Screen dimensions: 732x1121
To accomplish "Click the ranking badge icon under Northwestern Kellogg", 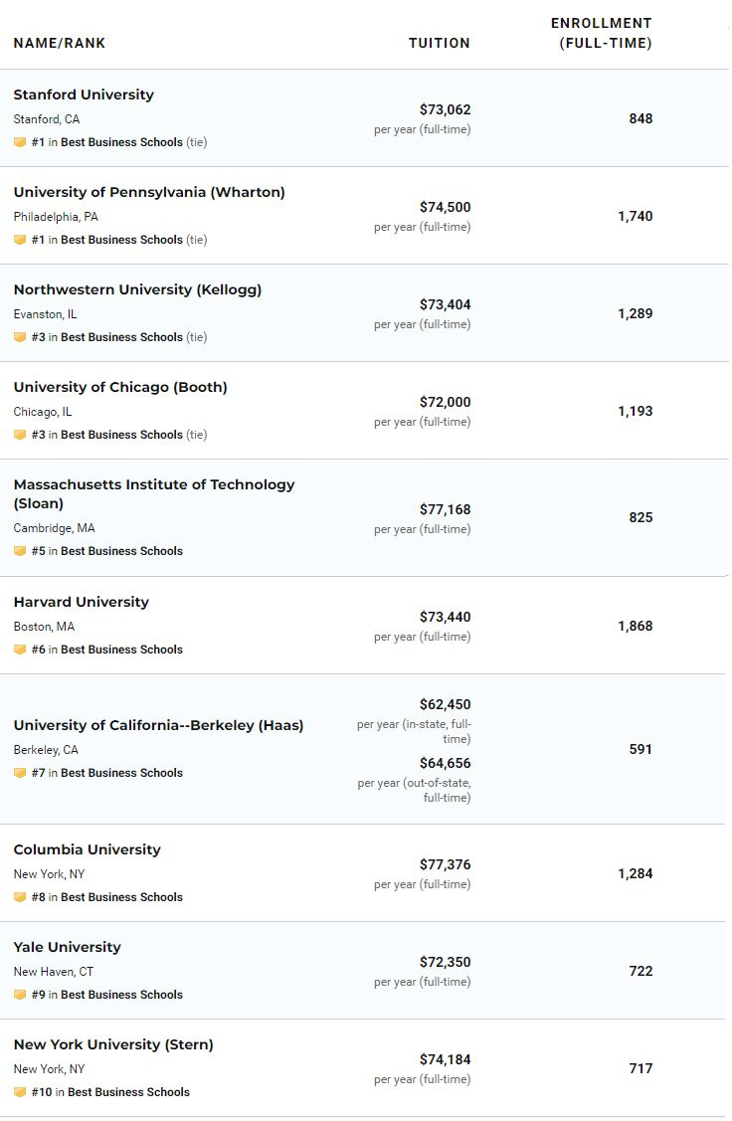I will 20,337.
